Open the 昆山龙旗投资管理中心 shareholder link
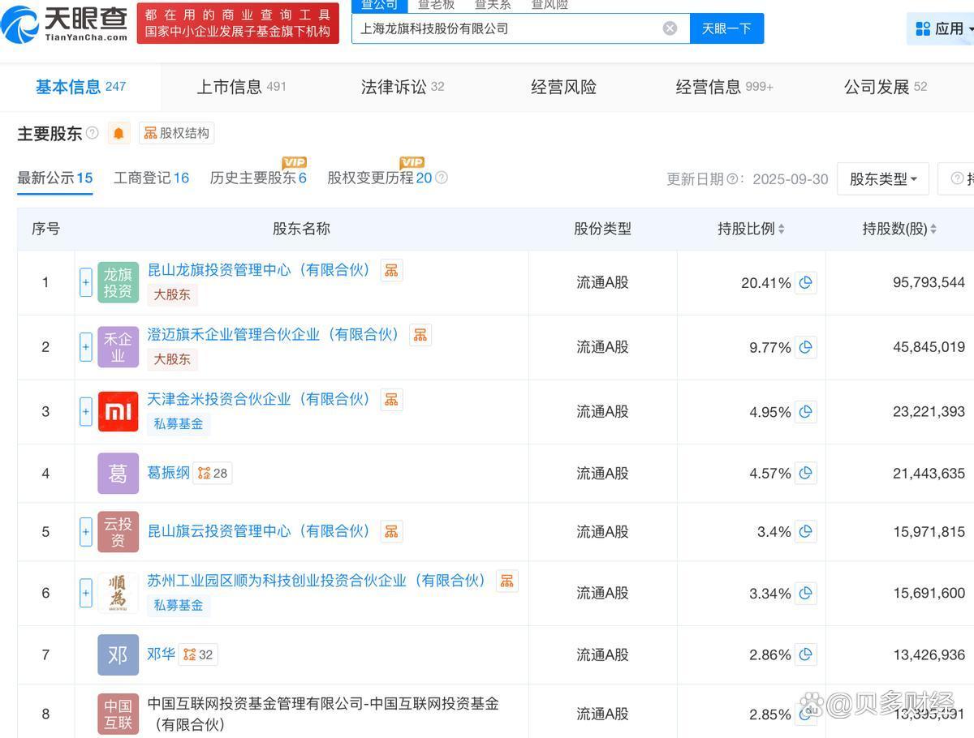974x738 pixels. point(259,270)
